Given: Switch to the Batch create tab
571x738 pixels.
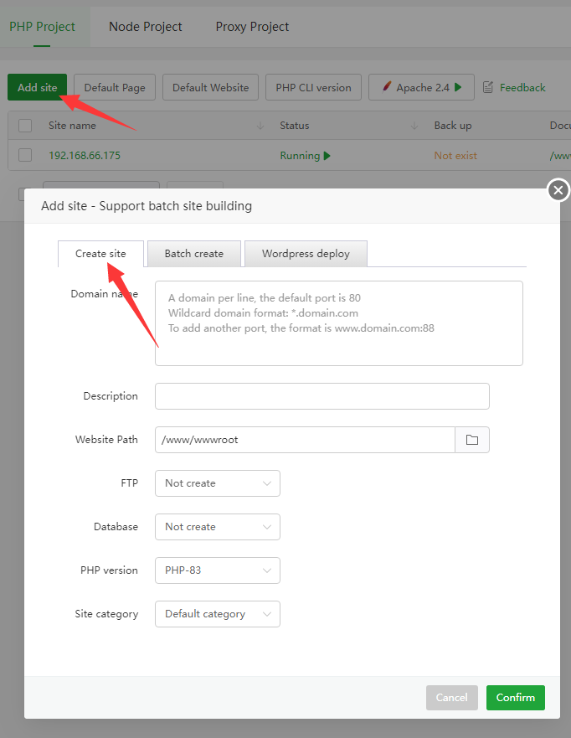Looking at the screenshot, I should tap(194, 254).
